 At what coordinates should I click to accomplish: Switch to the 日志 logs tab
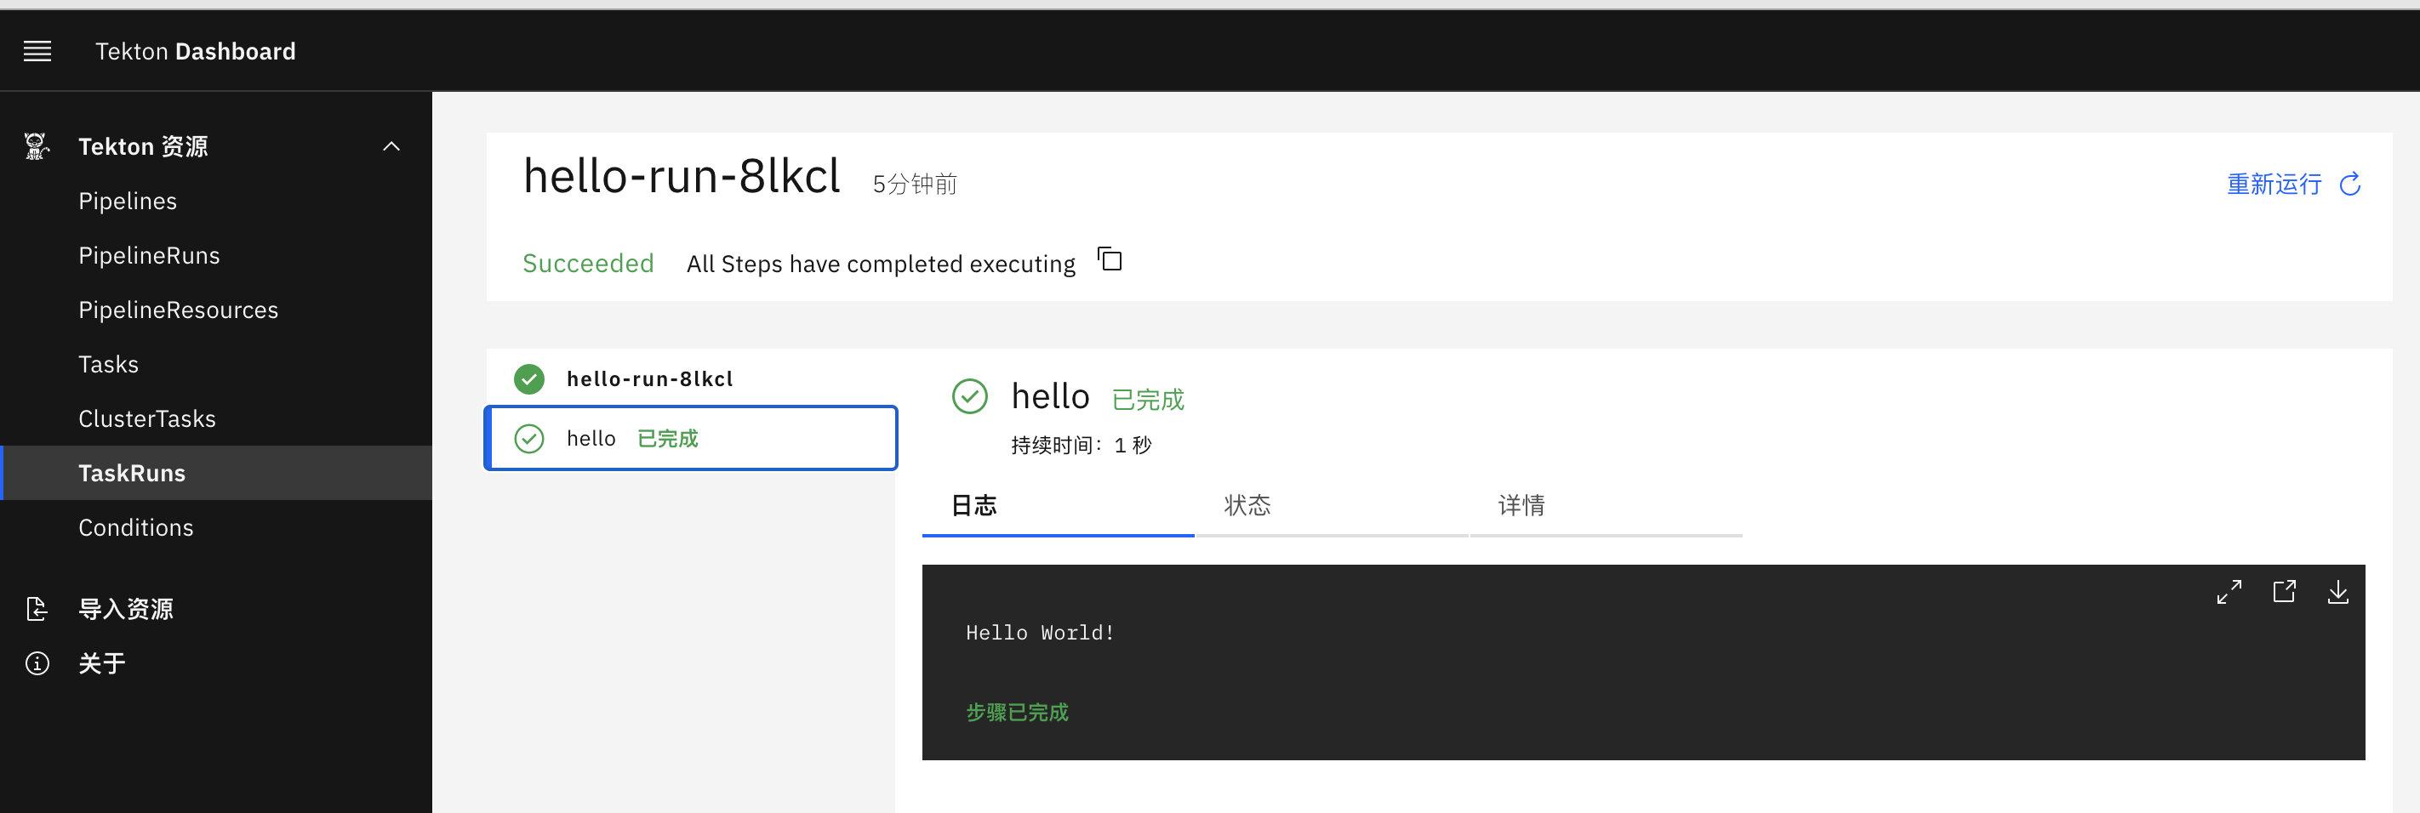(1058, 506)
